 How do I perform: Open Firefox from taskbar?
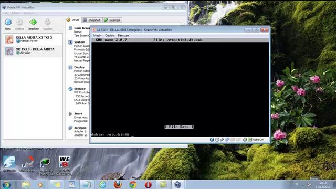tap(118, 185)
